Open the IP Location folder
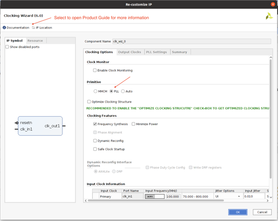This screenshot has height=221, width=278. [x=42, y=27]
